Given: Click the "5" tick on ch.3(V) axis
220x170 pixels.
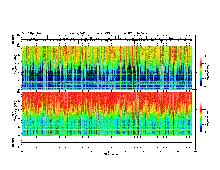Looking at the screenshot, I should tap(19, 138).
